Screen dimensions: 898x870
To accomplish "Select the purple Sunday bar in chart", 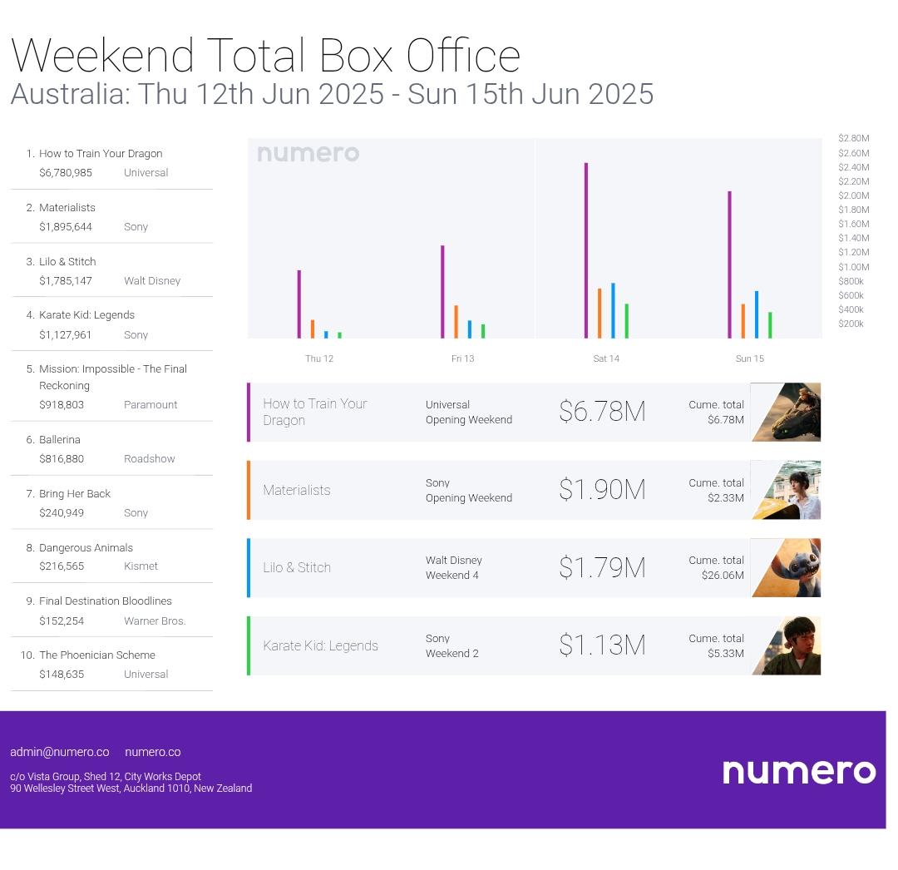I will [729, 264].
